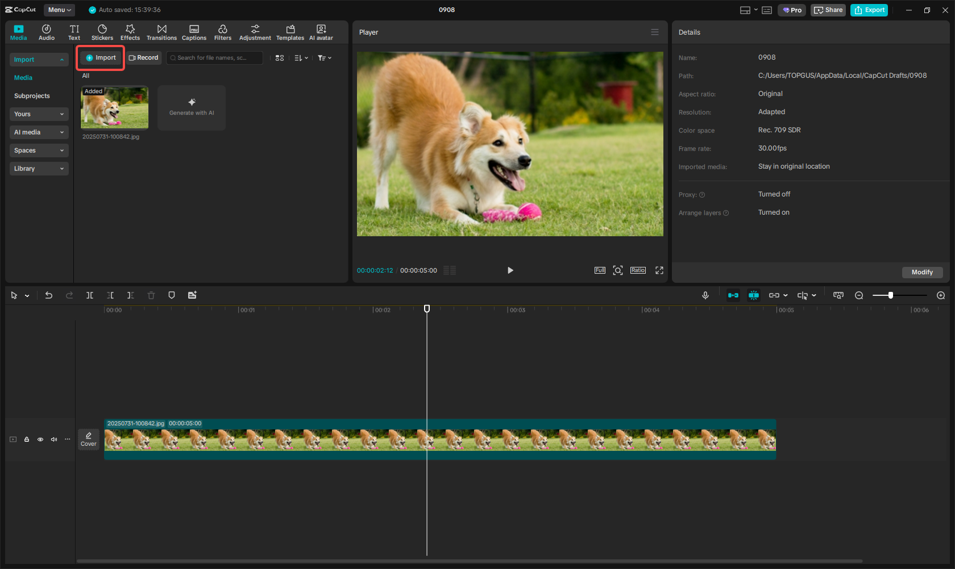Open the Menu dropdown in title bar
The height and width of the screenshot is (569, 955).
tap(59, 10)
